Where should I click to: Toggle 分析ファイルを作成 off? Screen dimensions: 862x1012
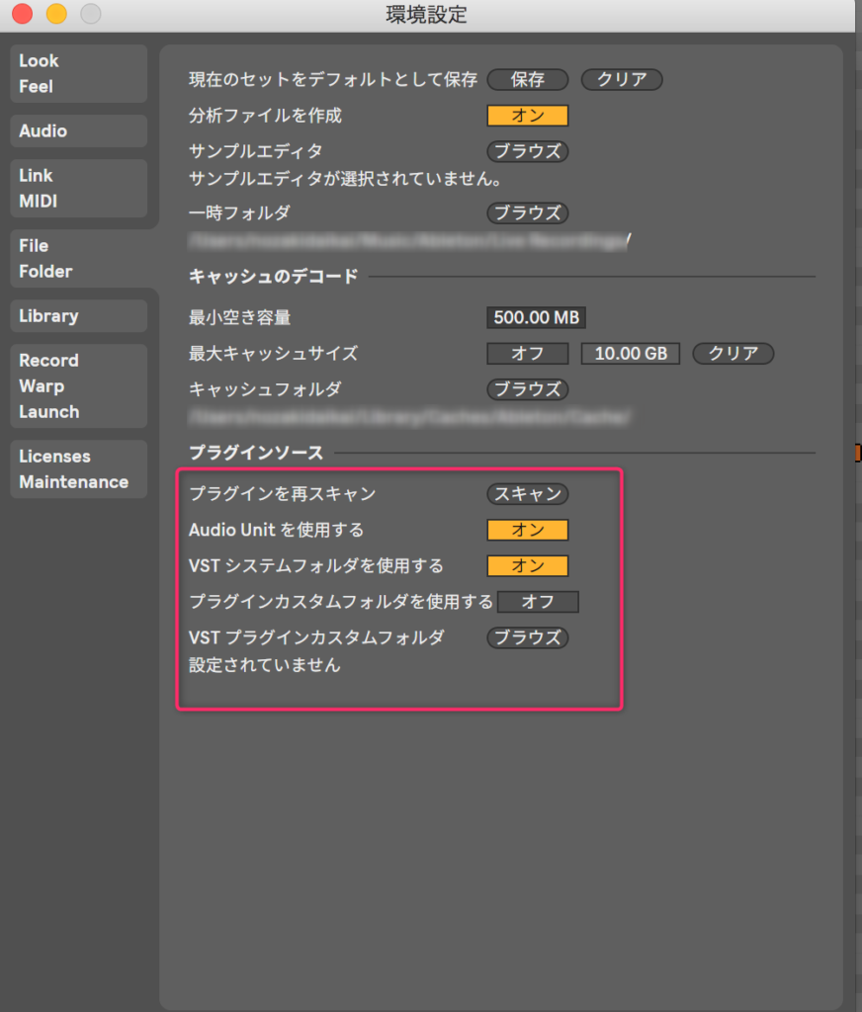[x=528, y=116]
